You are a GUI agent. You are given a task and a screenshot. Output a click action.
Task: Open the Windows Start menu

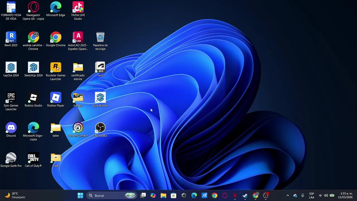(x=80, y=195)
